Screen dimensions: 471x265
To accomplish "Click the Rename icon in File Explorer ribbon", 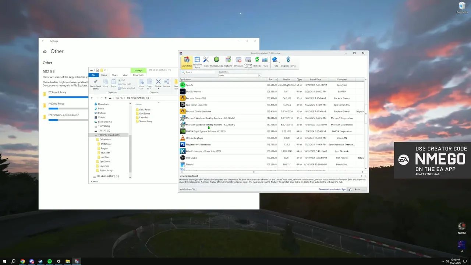I will click(166, 82).
